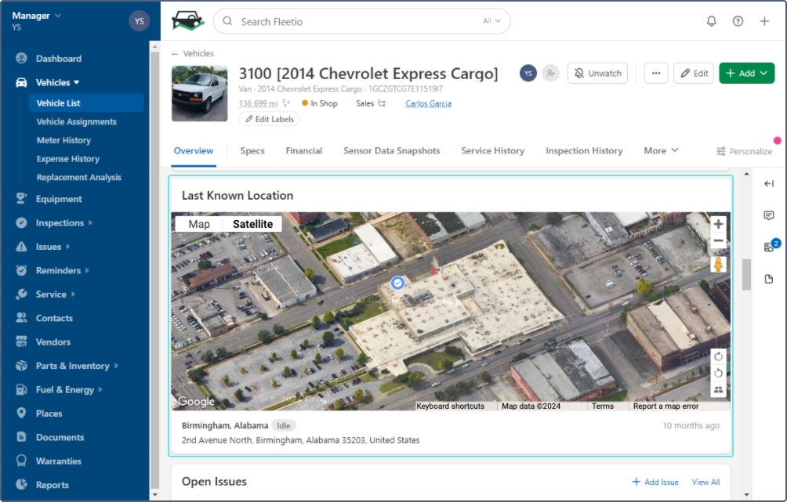Viewport: 787px width, 502px height.
Task: Zoom in on the map
Action: tap(718, 224)
